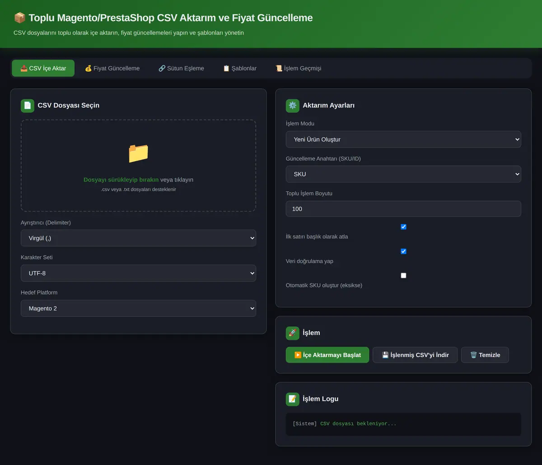Uncheck the Veri doğrulama yap checkbox
This screenshot has height=465, width=542.
click(x=403, y=251)
